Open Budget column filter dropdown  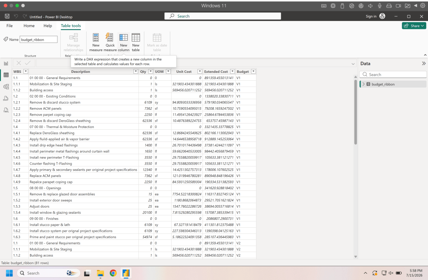click(253, 71)
